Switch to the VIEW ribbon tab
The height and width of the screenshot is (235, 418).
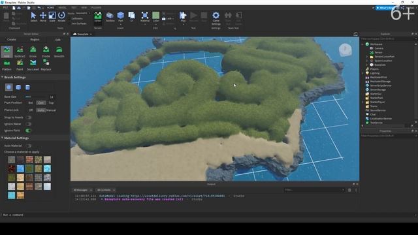pyautogui.click(x=84, y=8)
